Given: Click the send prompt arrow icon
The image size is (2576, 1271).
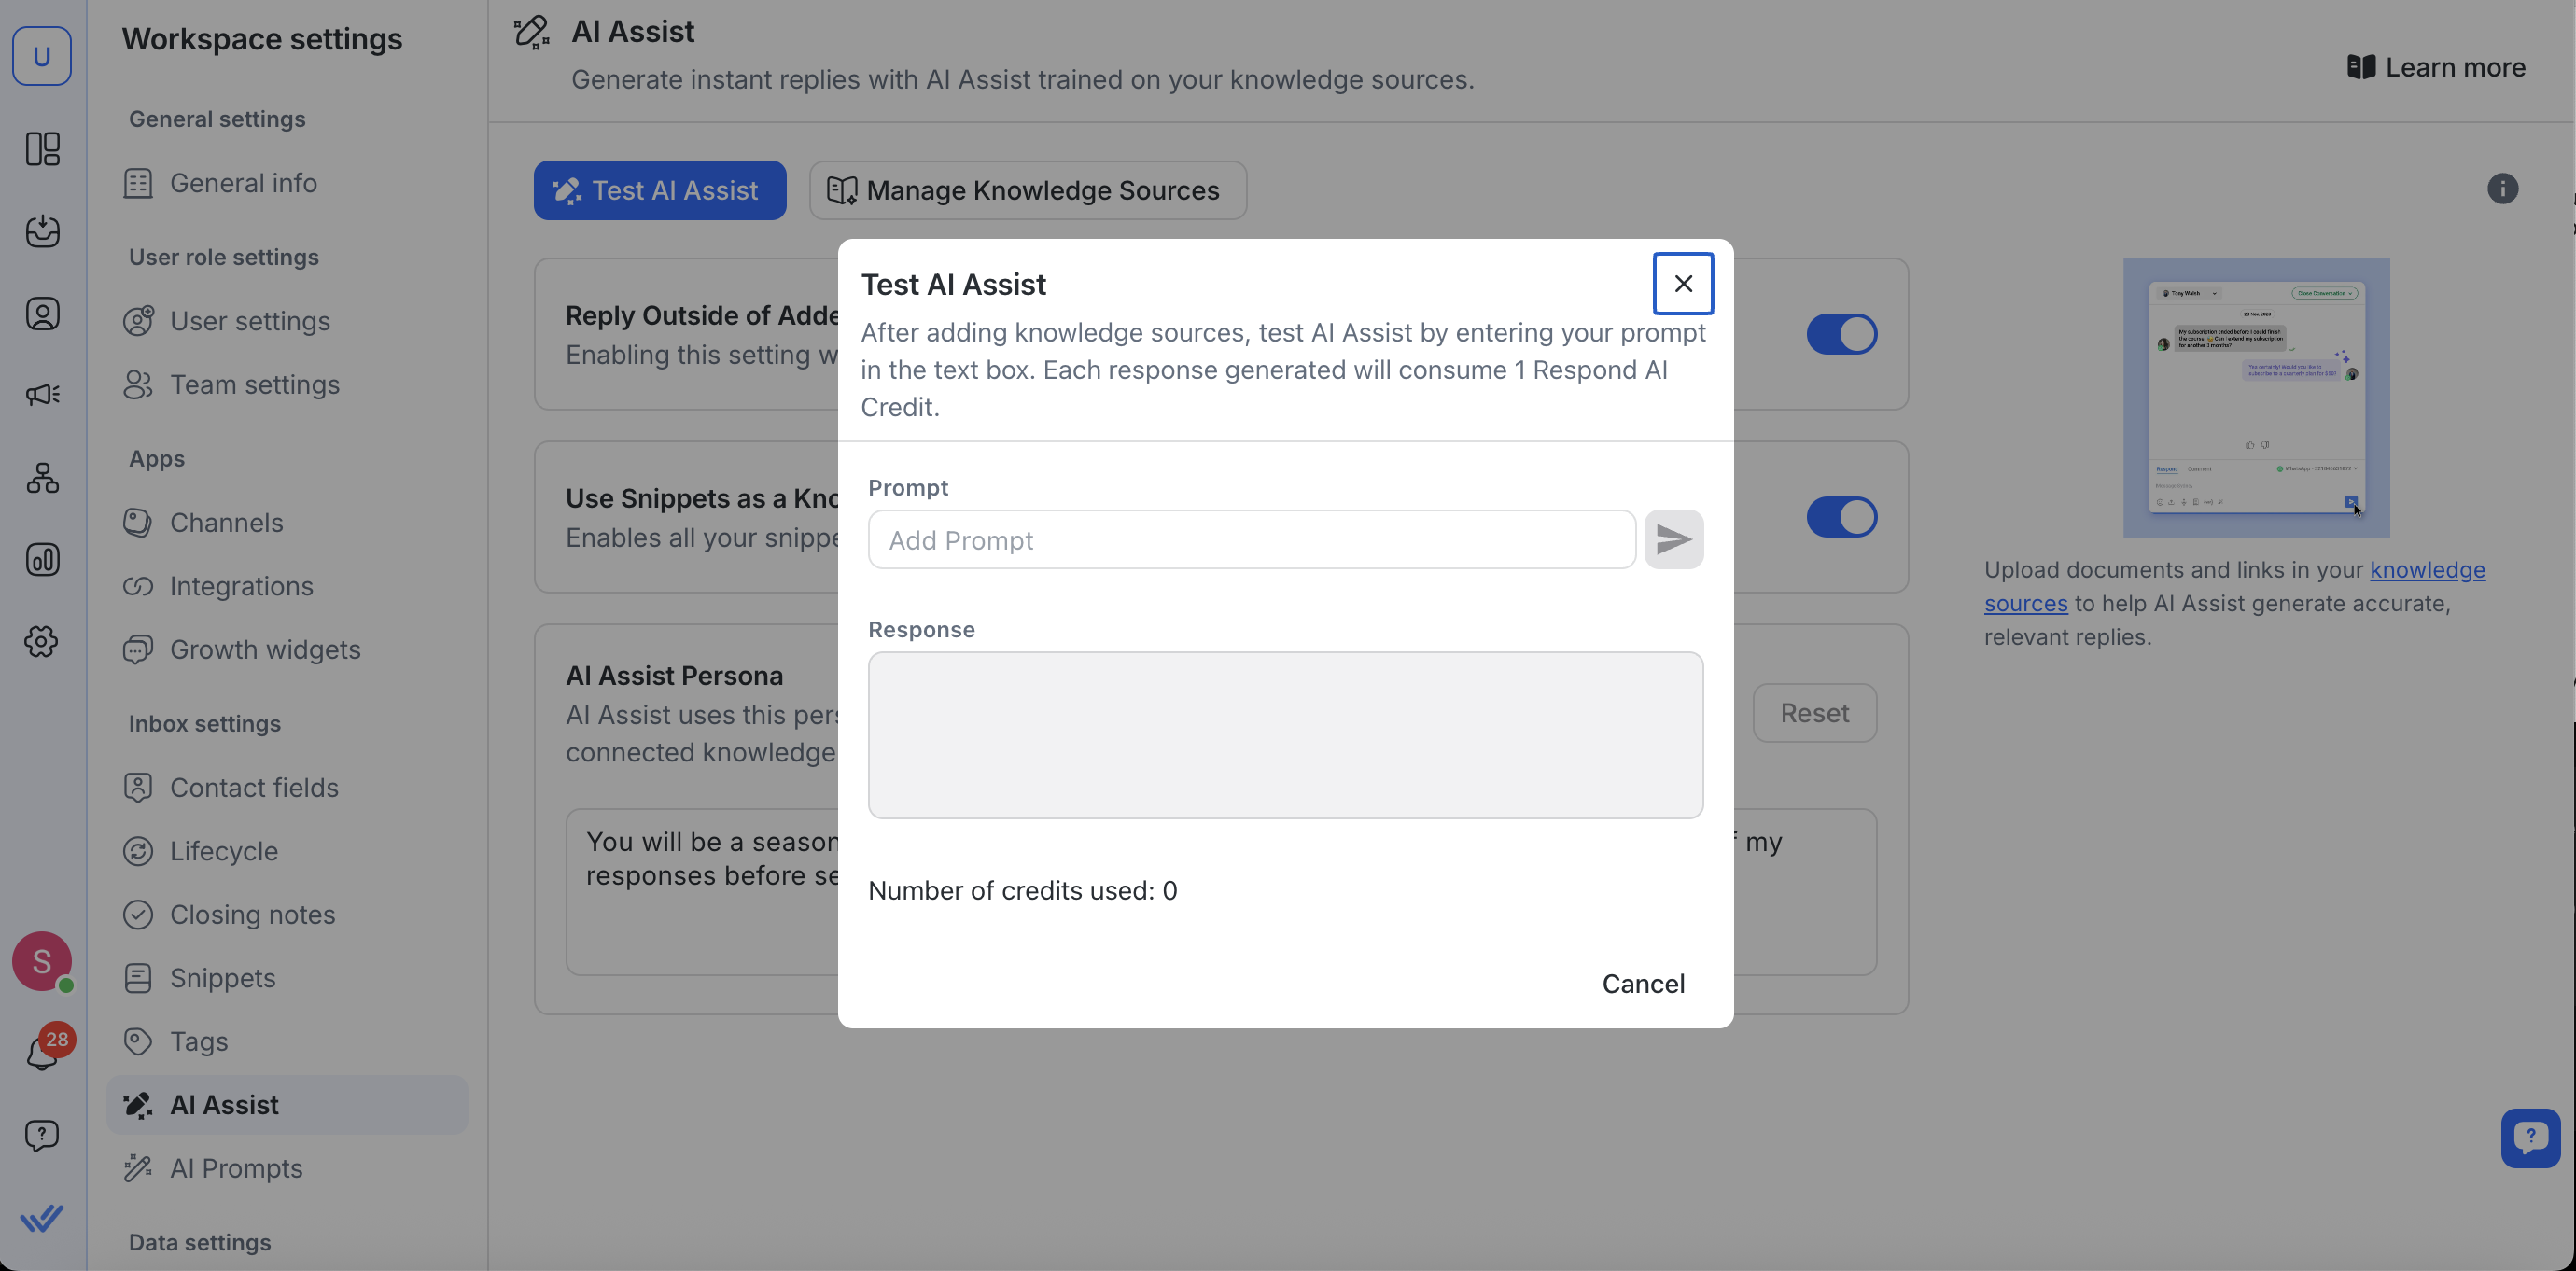Looking at the screenshot, I should 1673,540.
